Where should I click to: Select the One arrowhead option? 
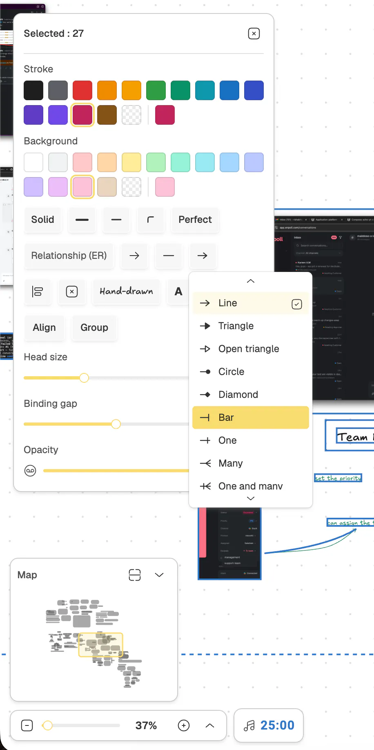coord(251,440)
